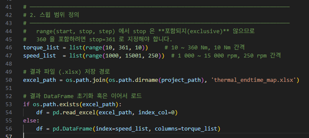Select line number 48 in the gutter

(8, 64)
